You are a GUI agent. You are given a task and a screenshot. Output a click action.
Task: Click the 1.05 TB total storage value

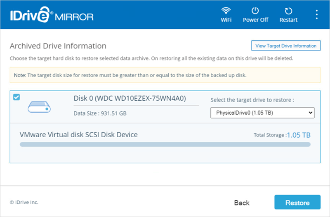point(299,135)
